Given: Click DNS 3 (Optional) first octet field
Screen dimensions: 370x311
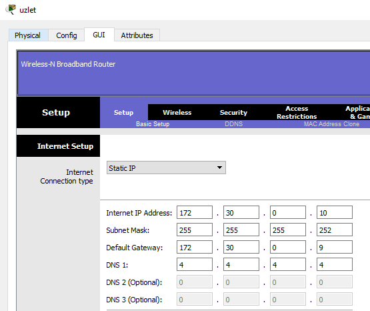Looking at the screenshot, I should coord(195,299).
